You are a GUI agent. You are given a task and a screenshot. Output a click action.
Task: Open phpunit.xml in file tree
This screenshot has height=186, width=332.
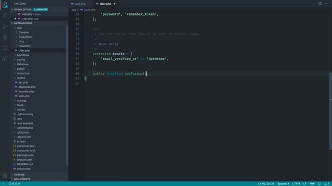tap(39, 160)
